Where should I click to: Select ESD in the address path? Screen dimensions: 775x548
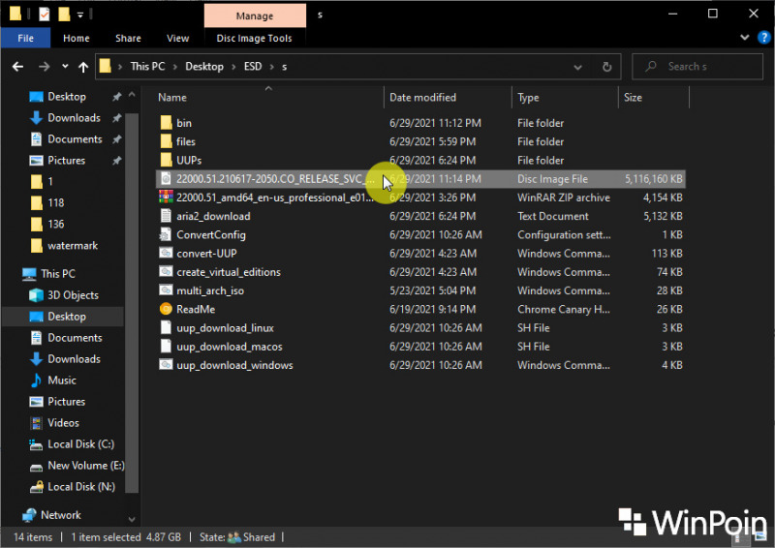(253, 66)
